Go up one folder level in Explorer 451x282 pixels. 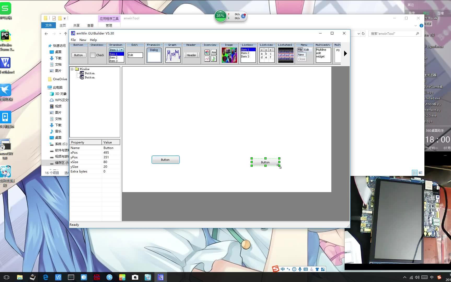click(66, 33)
